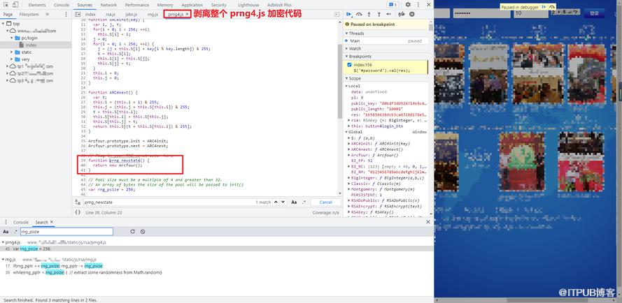
Task: Click the Main thread row
Action: point(386,40)
